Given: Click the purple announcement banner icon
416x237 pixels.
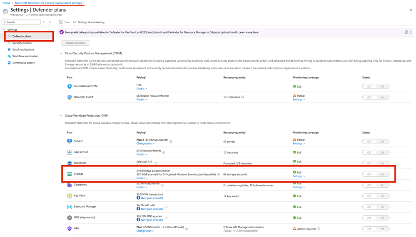Looking at the screenshot, I should pyautogui.click(x=62, y=32).
